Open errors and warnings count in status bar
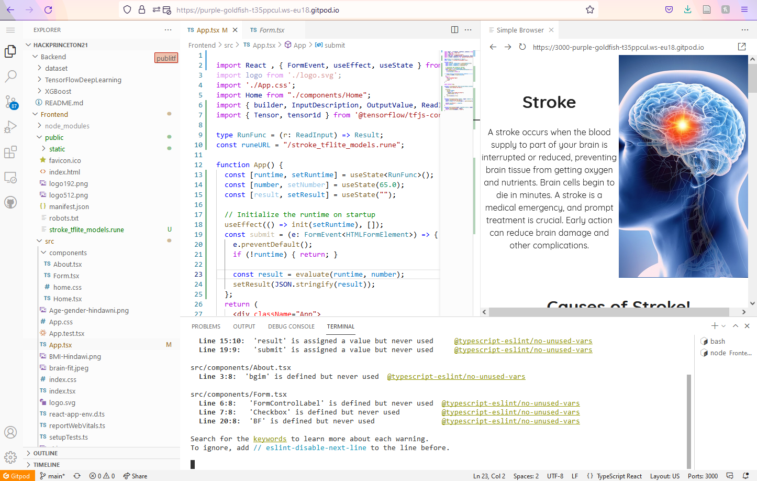This screenshot has width=757, height=481. pyautogui.click(x=102, y=476)
